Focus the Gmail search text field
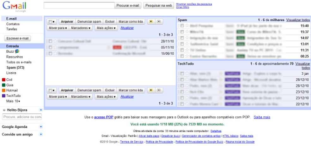Screen dimensions: 311x146 click(79, 5)
